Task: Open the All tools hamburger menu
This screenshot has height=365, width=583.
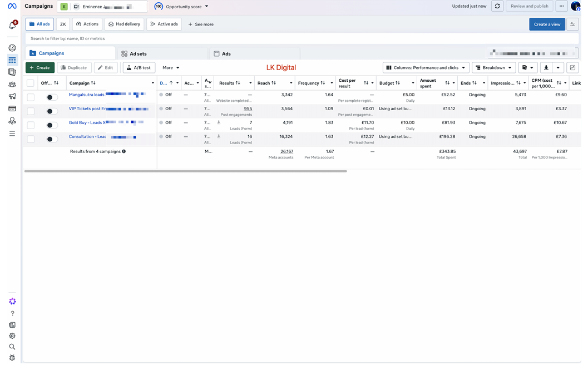Action: (12, 134)
